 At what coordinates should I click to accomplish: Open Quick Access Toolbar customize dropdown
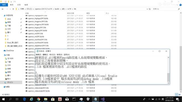click(x=11, y=2)
